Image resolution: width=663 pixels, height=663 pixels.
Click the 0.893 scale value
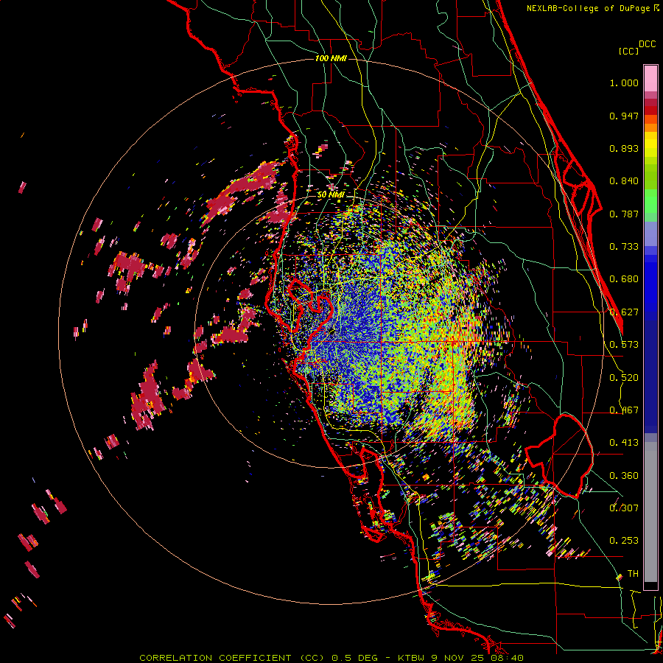pos(624,148)
